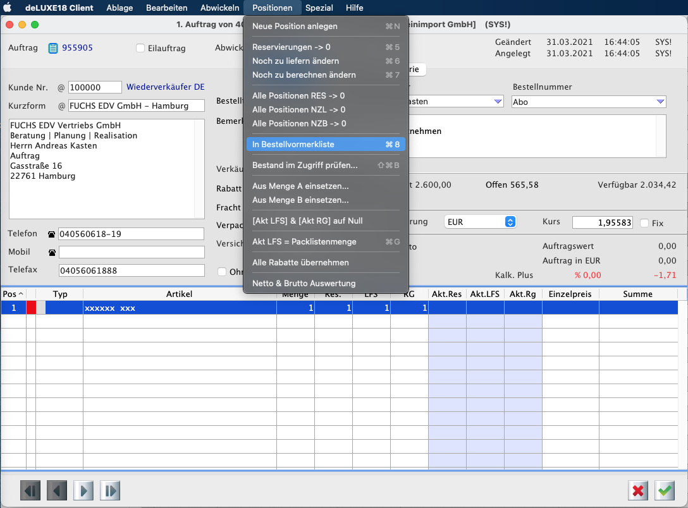
Task: Click the Wiederverkäufer DE link
Action: 165,87
